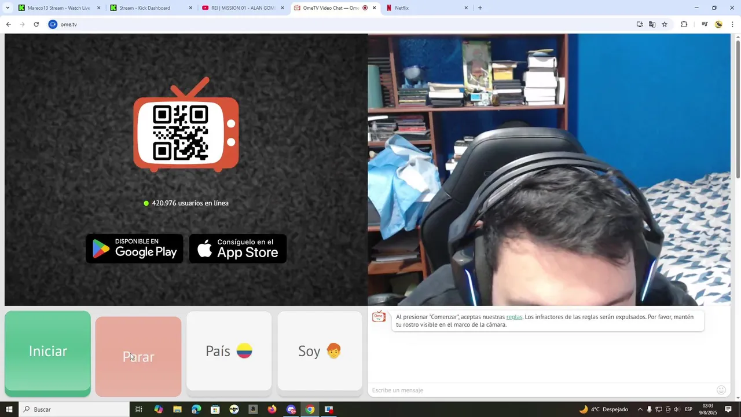Viewport: 741px width, 417px height.
Task: Open a new browser tab
Action: coord(480,8)
